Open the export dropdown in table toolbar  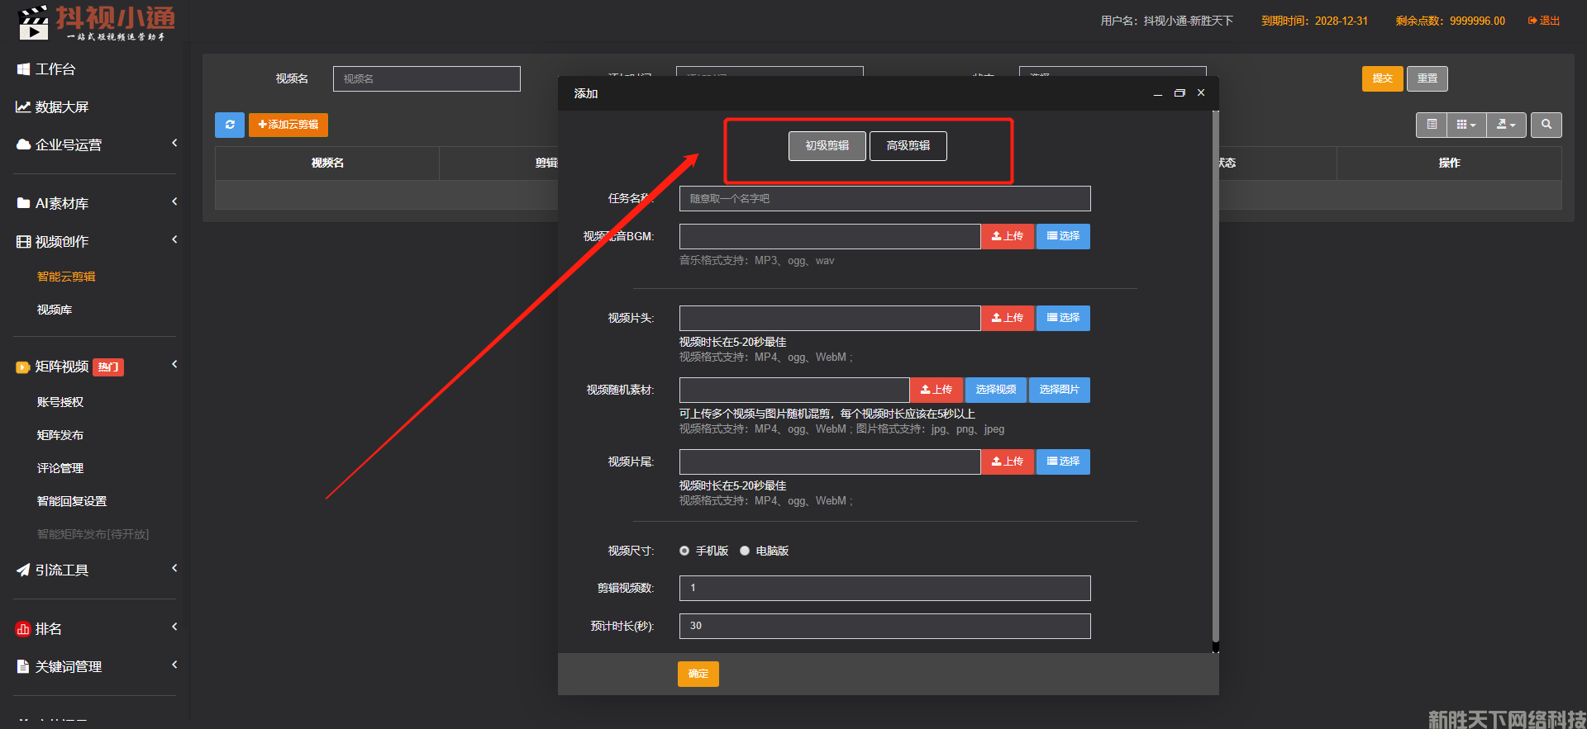point(1506,125)
